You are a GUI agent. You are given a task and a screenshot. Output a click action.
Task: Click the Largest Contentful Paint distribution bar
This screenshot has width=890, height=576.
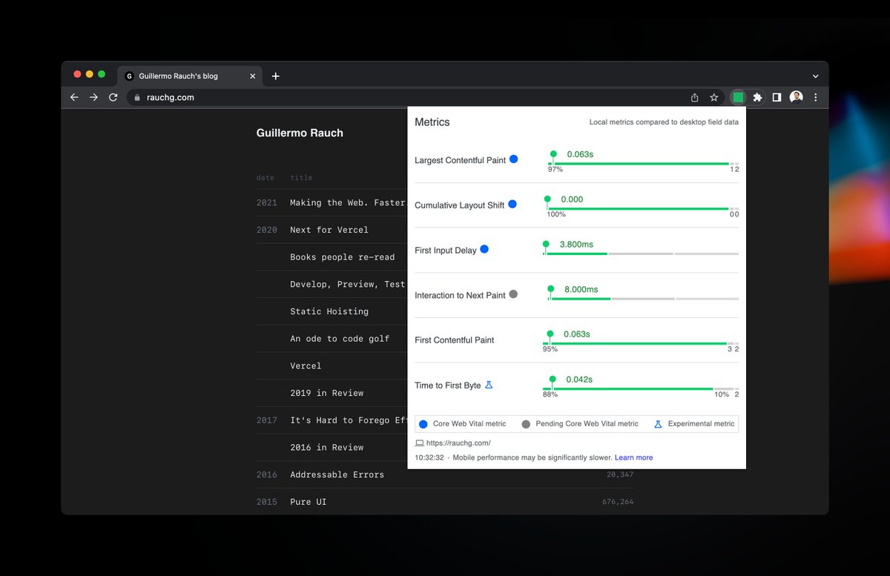click(643, 164)
